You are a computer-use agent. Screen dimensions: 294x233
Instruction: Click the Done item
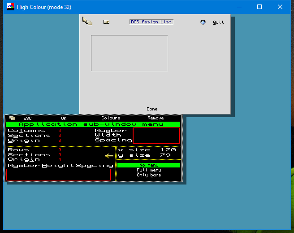152,109
